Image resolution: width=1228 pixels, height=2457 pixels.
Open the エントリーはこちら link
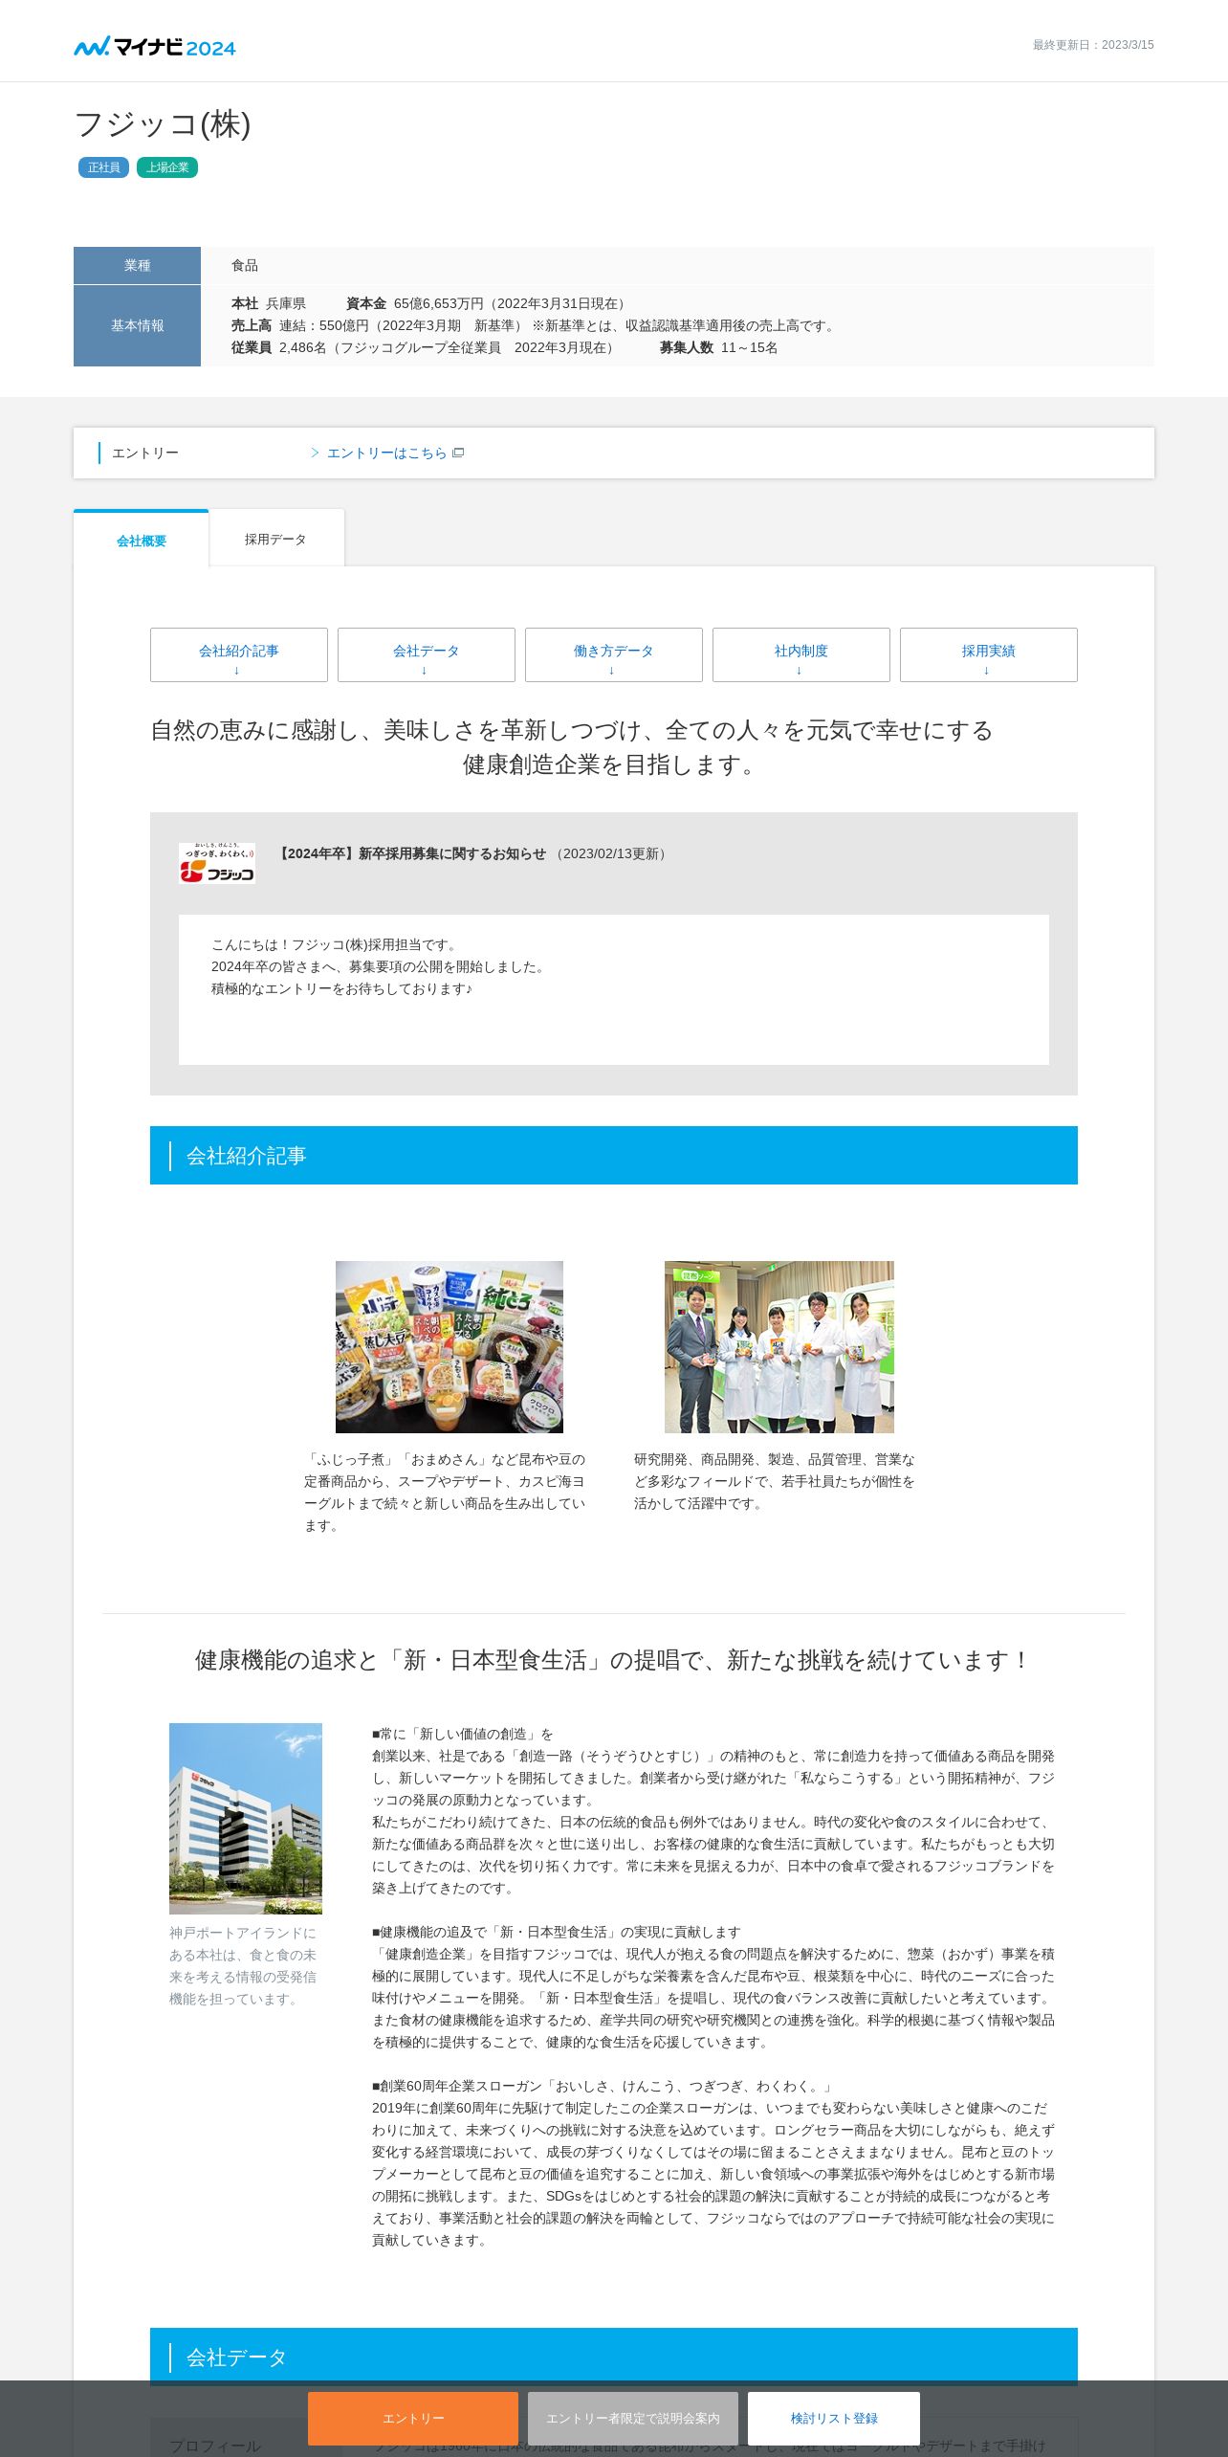(386, 453)
